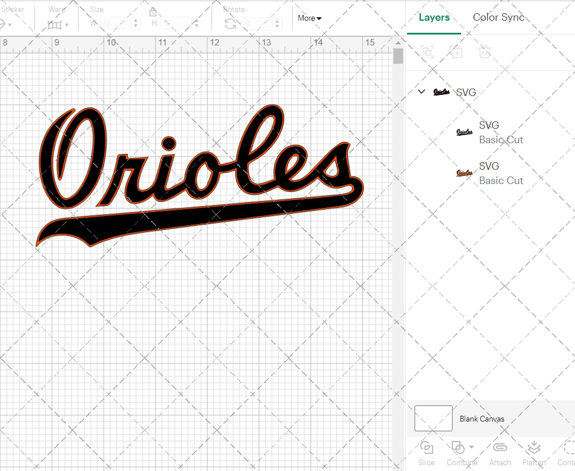This screenshot has width=575, height=471.
Task: Switch to the Color Sync tab
Action: coord(499,17)
